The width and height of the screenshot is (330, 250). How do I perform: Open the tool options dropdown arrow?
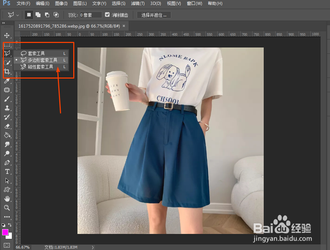(18, 15)
